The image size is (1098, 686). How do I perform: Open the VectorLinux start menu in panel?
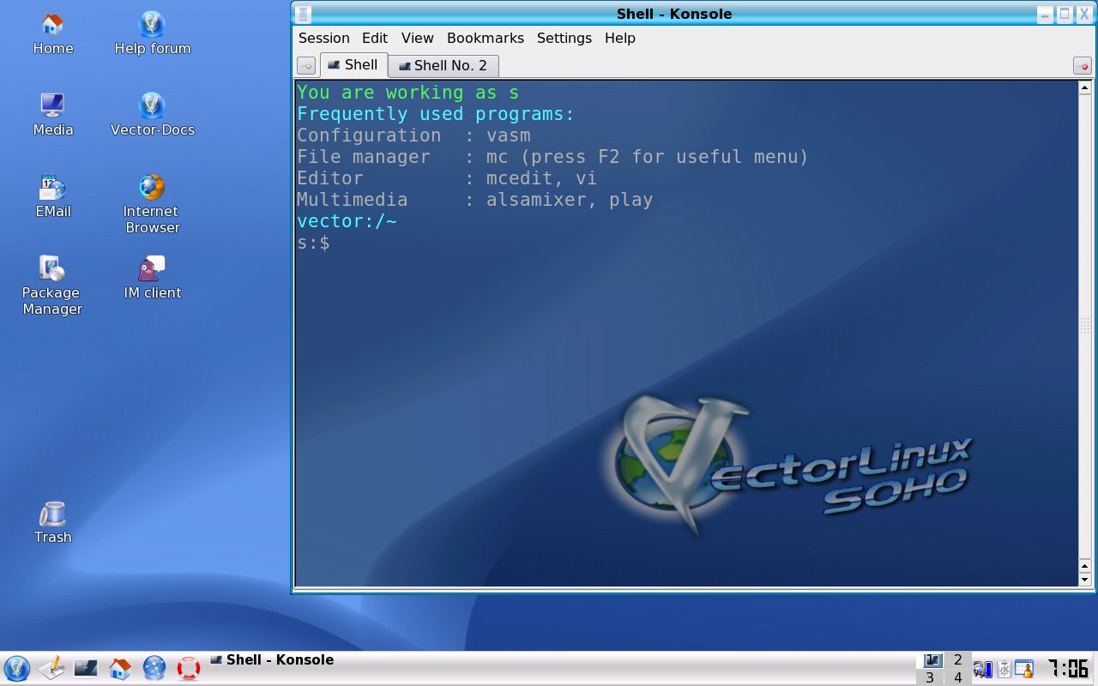[16, 668]
